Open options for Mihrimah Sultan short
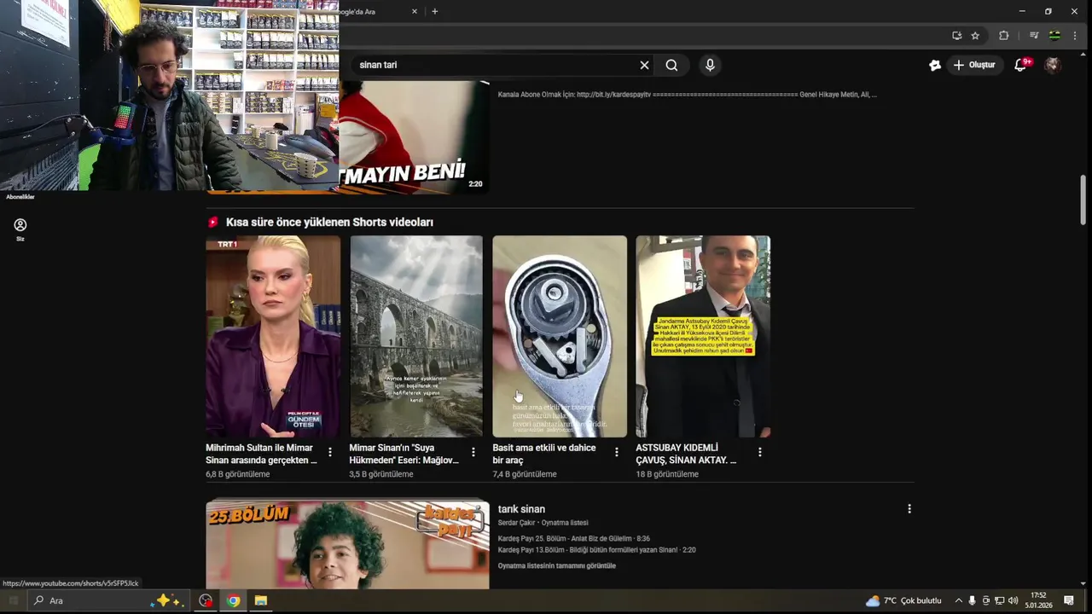This screenshot has width=1092, height=614. [330, 452]
